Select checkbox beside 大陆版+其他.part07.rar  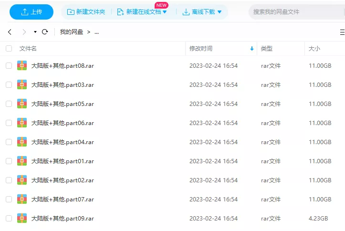[9, 199]
